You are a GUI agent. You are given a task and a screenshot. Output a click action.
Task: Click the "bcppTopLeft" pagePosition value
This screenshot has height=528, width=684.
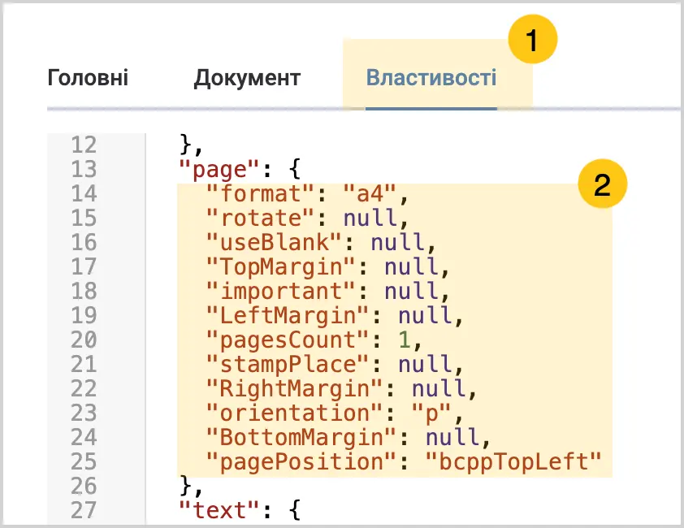click(x=514, y=461)
